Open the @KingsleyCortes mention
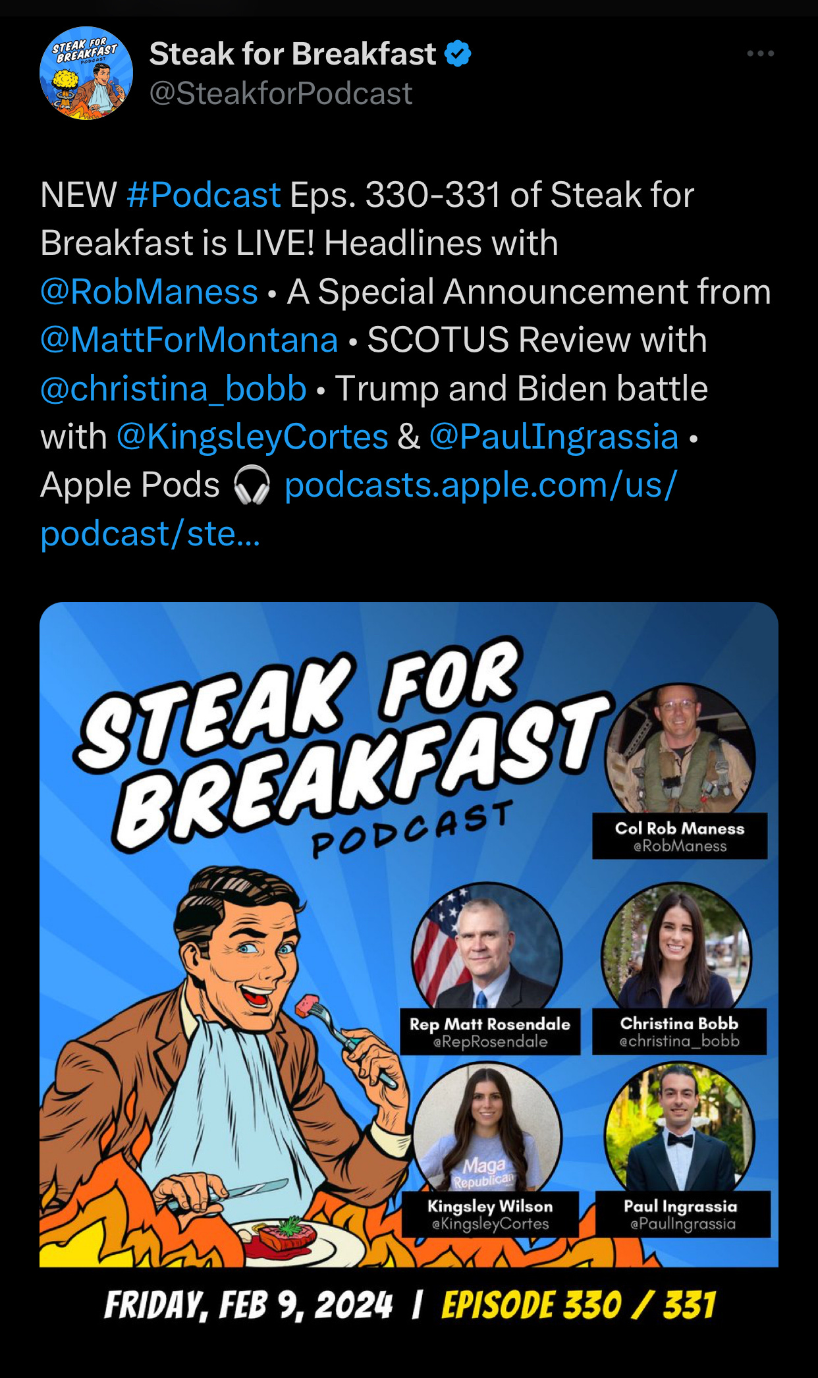Image resolution: width=818 pixels, height=1378 pixels. point(252,437)
